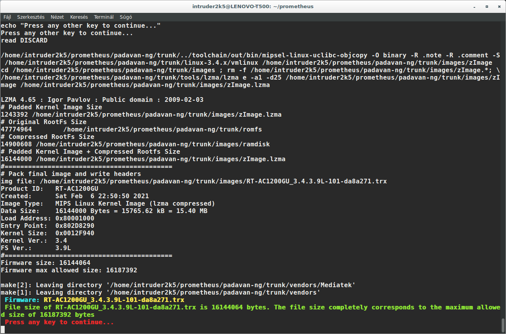The image size is (506, 334).
Task: Click the window title intruder2k5@LENOVO-T500
Action: [x=253, y=6]
